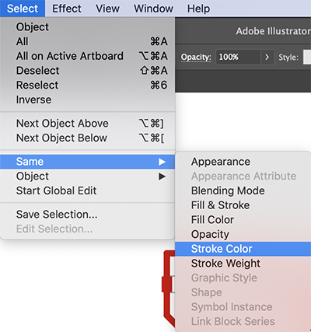The width and height of the screenshot is (311, 332).
Task: Expand the Object submenu arrow
Action: click(162, 176)
